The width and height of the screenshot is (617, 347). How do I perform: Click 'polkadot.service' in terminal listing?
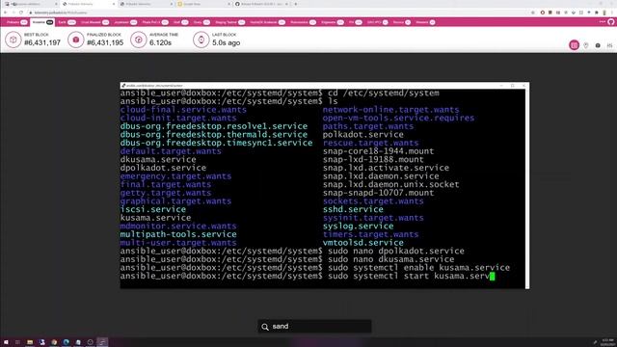362,135
